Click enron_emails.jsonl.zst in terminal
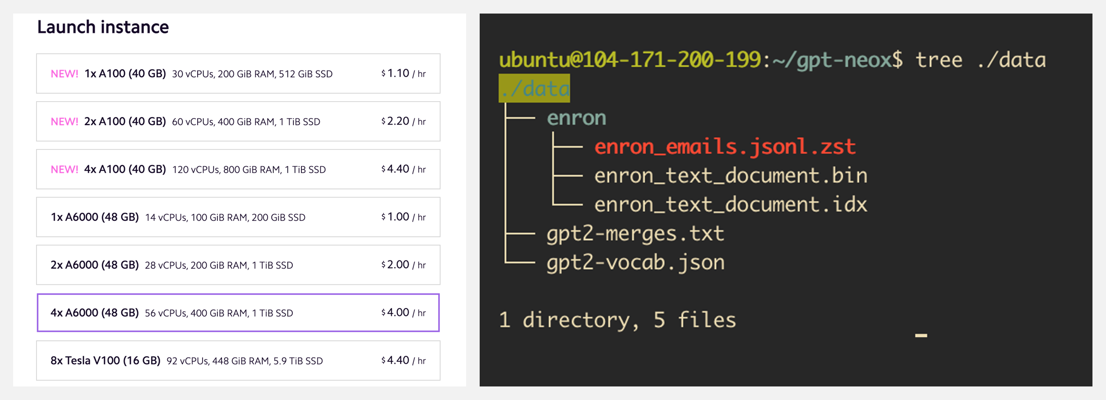Viewport: 1106px width, 400px height. [725, 147]
